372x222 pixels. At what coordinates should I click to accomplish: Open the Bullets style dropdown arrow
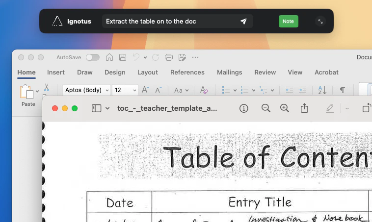click(235, 90)
